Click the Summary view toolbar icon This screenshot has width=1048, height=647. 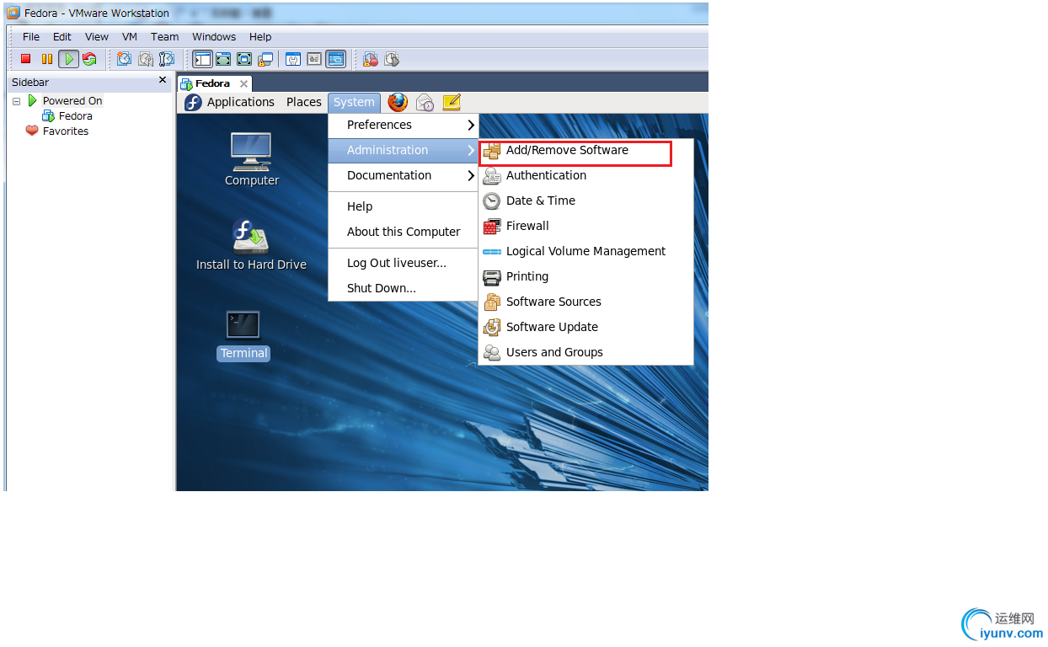(x=293, y=59)
